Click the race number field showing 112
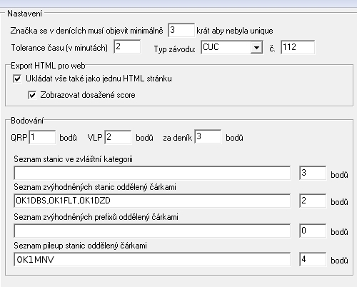Screen dimensions: 357x287 [x=298, y=47]
